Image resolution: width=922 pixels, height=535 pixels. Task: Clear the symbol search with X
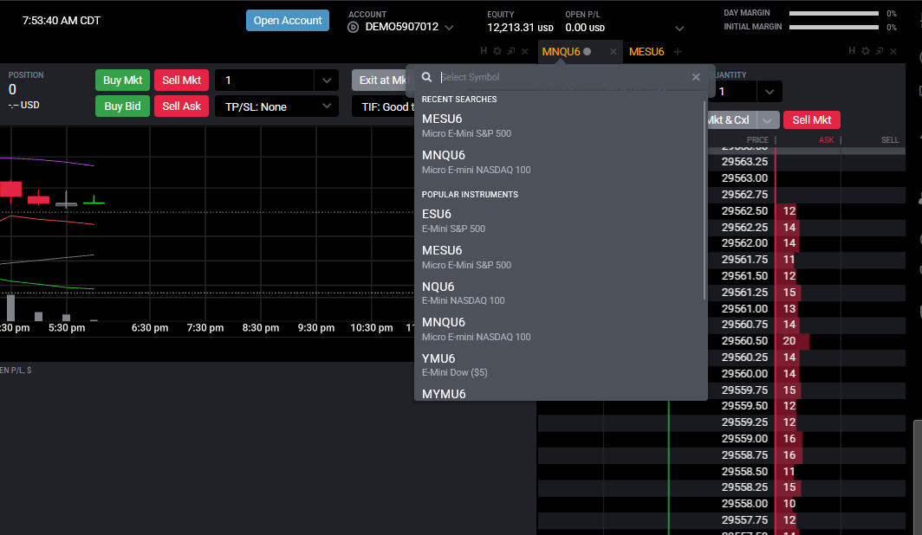click(696, 77)
